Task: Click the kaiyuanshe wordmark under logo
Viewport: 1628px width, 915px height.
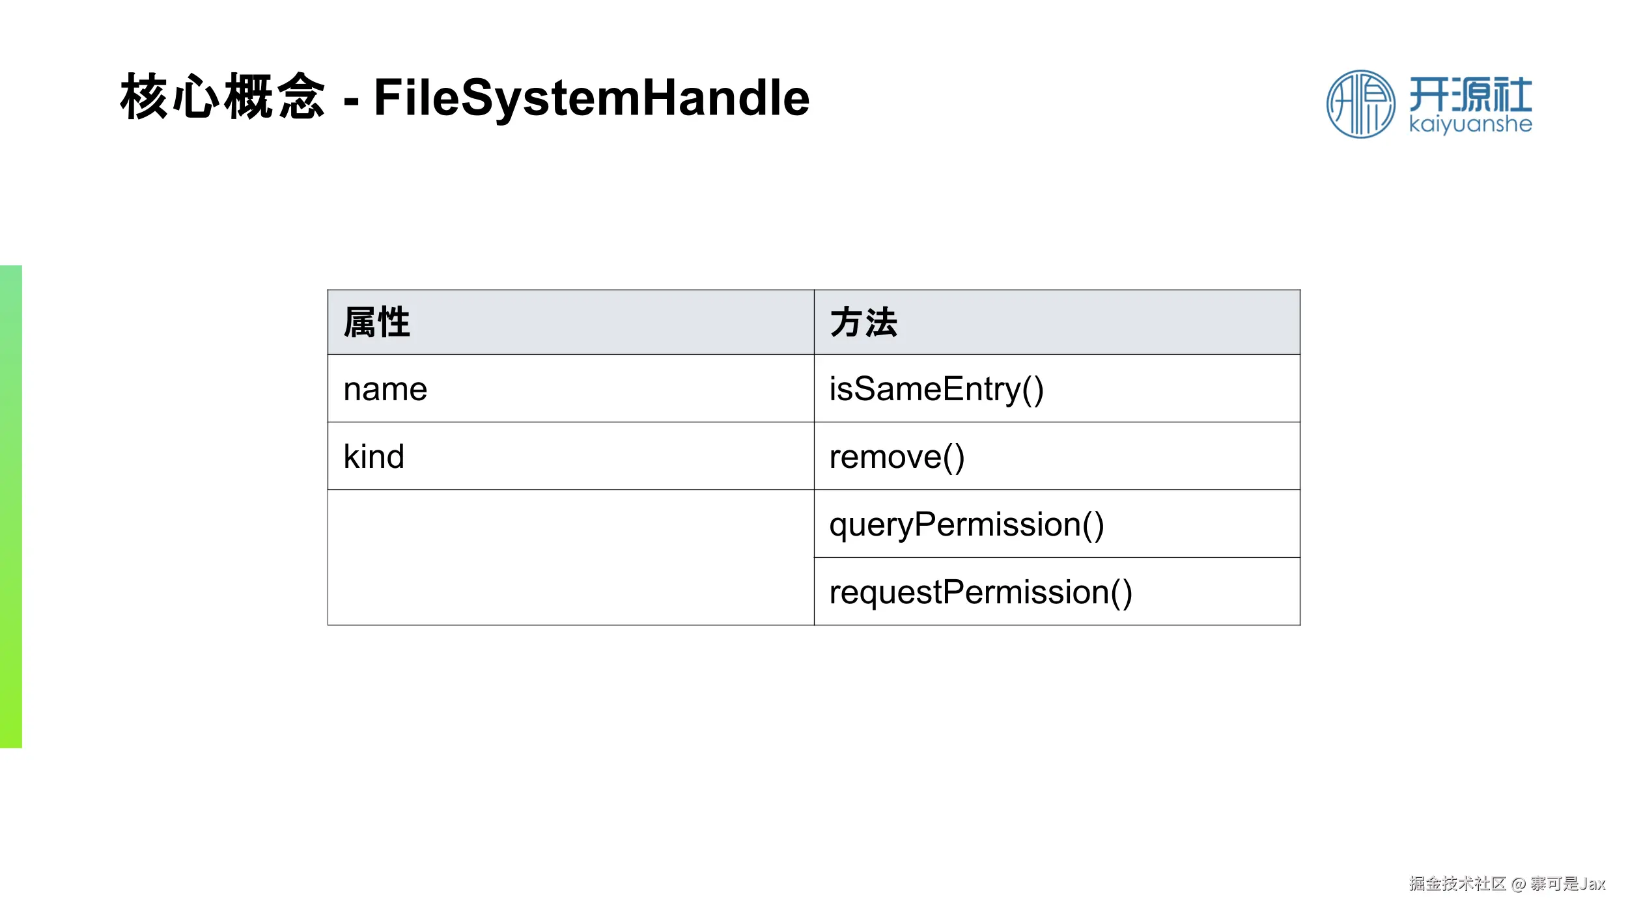Action: coord(1470,124)
